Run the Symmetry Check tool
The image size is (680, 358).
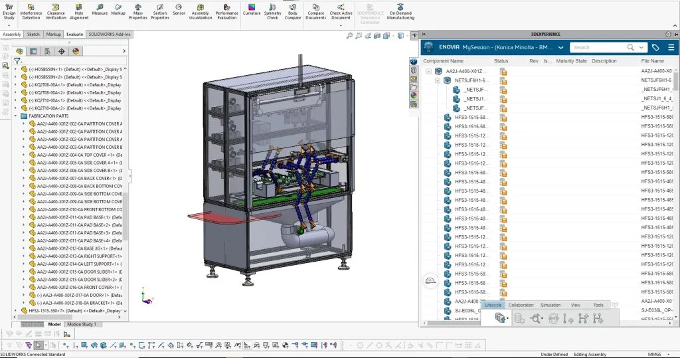tap(272, 11)
